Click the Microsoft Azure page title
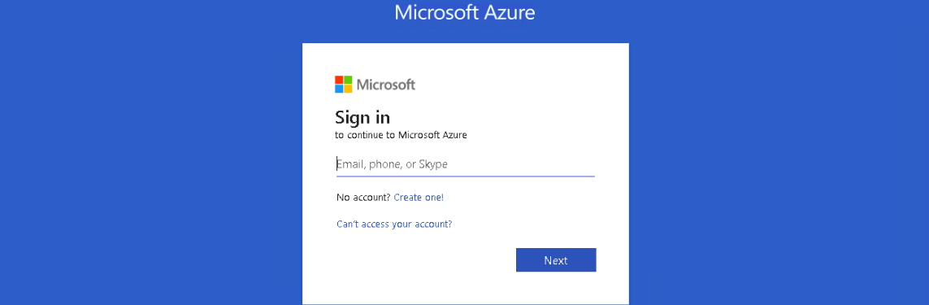929x305 pixels. click(465, 12)
